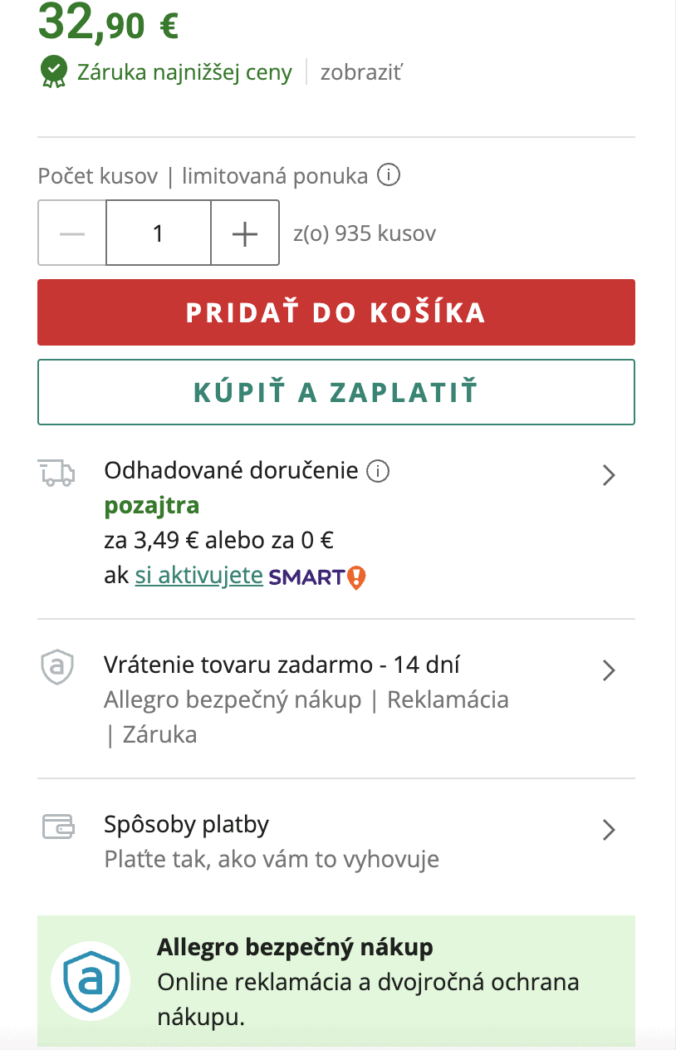The image size is (676, 1050).
Task: Click the 'zobraziť' link
Action: (x=361, y=72)
